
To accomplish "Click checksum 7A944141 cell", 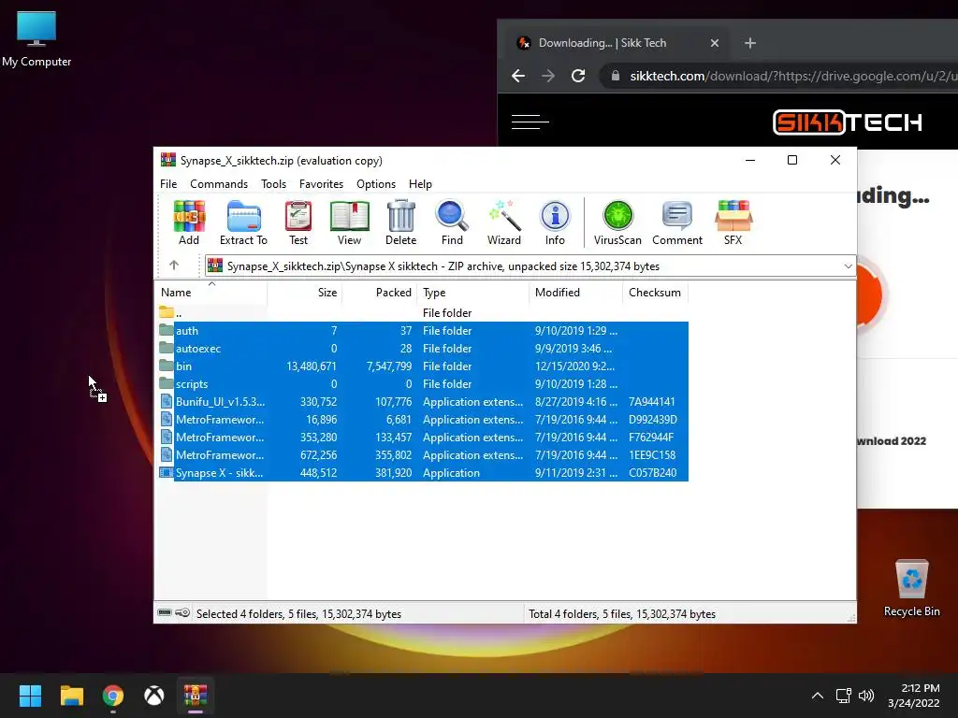I will click(652, 401).
